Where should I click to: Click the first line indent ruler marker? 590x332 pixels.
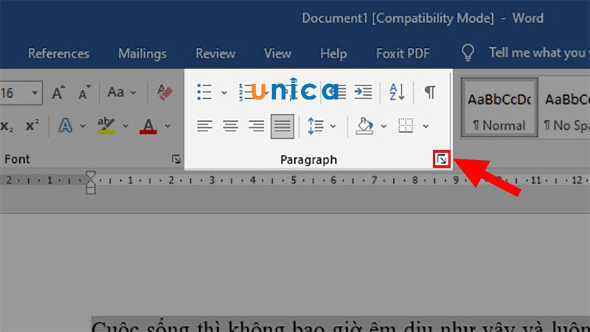91,175
